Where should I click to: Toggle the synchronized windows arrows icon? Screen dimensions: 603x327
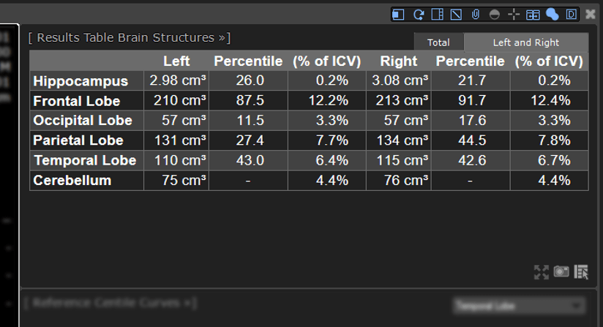pyautogui.click(x=533, y=15)
